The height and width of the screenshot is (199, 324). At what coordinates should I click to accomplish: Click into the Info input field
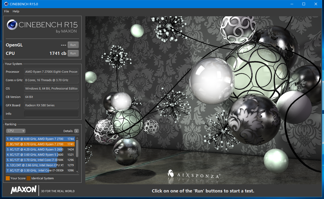tap(51, 114)
